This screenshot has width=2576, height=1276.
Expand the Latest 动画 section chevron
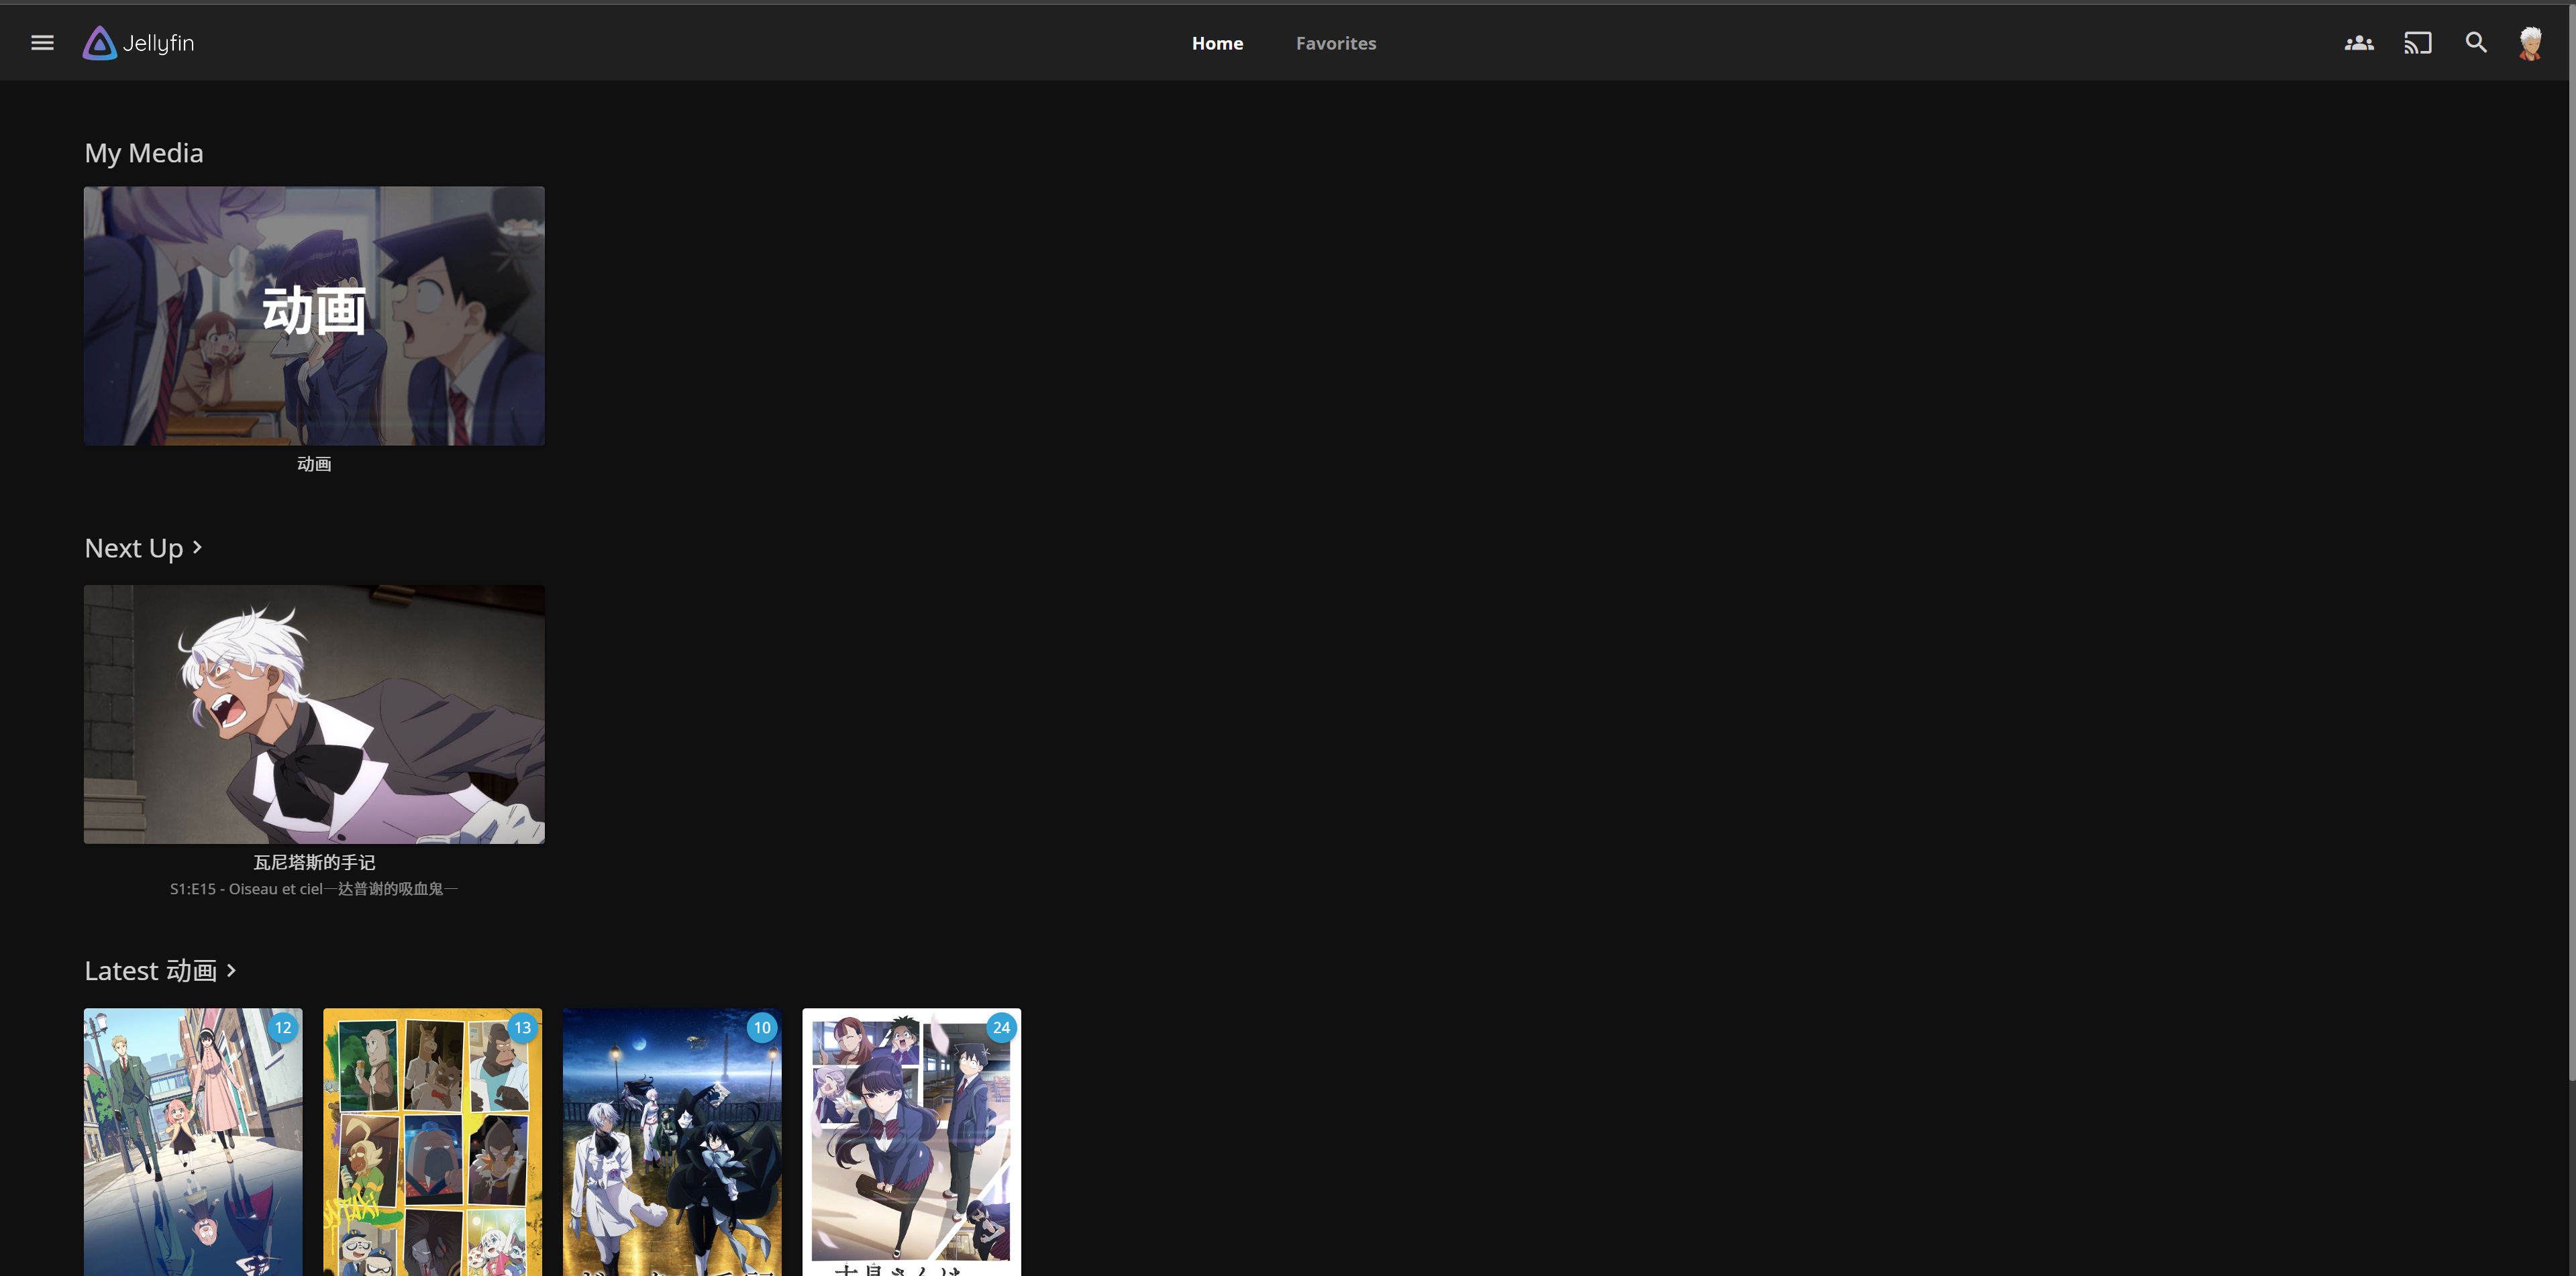(231, 970)
